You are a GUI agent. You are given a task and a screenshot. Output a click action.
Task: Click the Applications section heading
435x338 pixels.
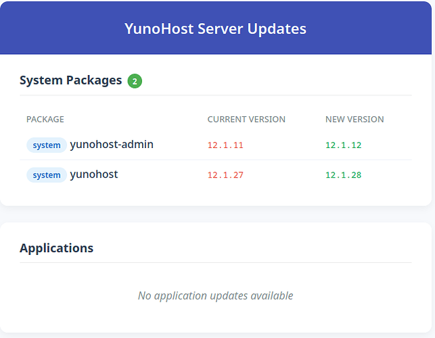pyautogui.click(x=57, y=248)
